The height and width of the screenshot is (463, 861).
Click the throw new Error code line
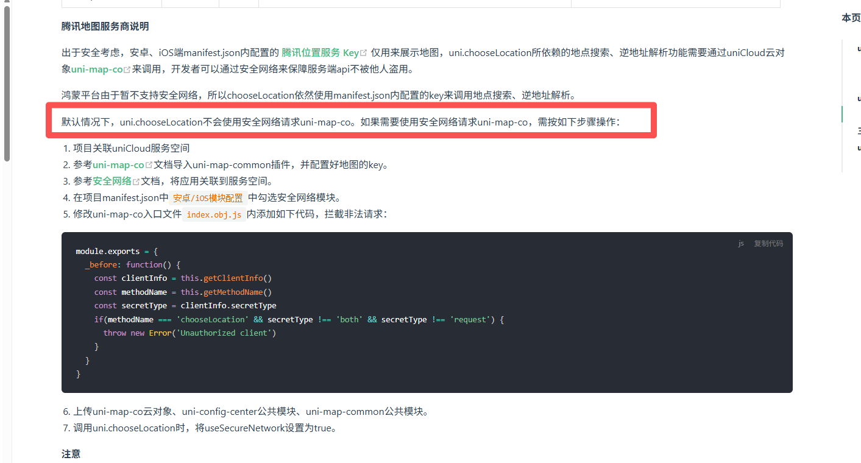pyautogui.click(x=190, y=333)
